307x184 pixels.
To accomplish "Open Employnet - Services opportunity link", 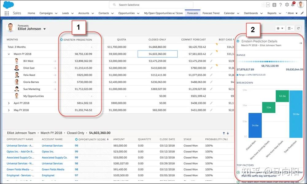I will point(20,175).
